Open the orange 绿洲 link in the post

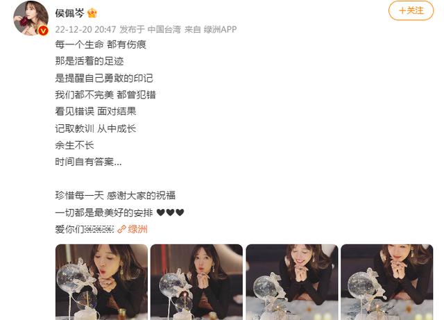pos(137,229)
